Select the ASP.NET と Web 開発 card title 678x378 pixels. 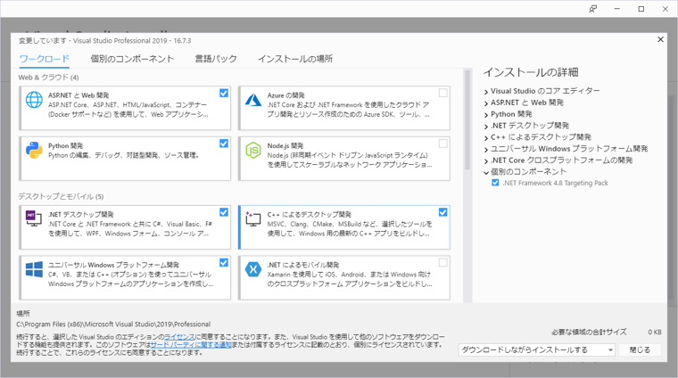pos(79,95)
